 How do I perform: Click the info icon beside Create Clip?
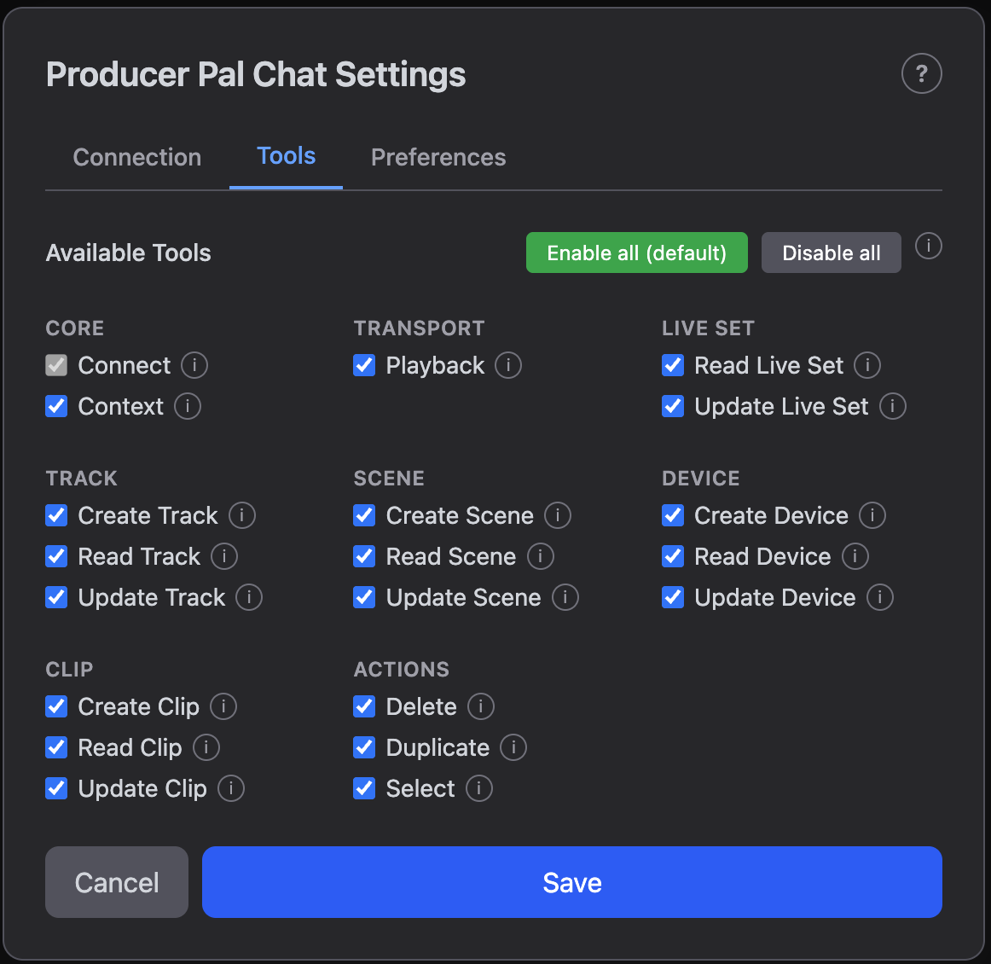click(223, 706)
